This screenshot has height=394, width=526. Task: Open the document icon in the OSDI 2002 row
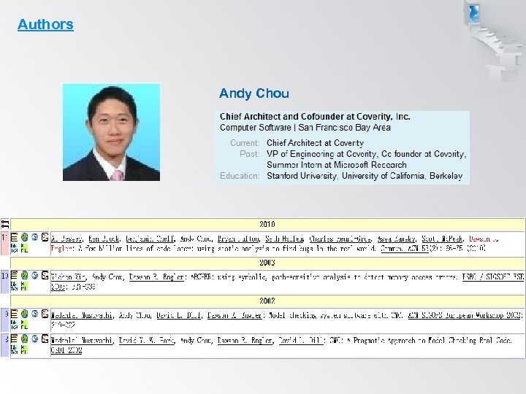click(x=14, y=339)
